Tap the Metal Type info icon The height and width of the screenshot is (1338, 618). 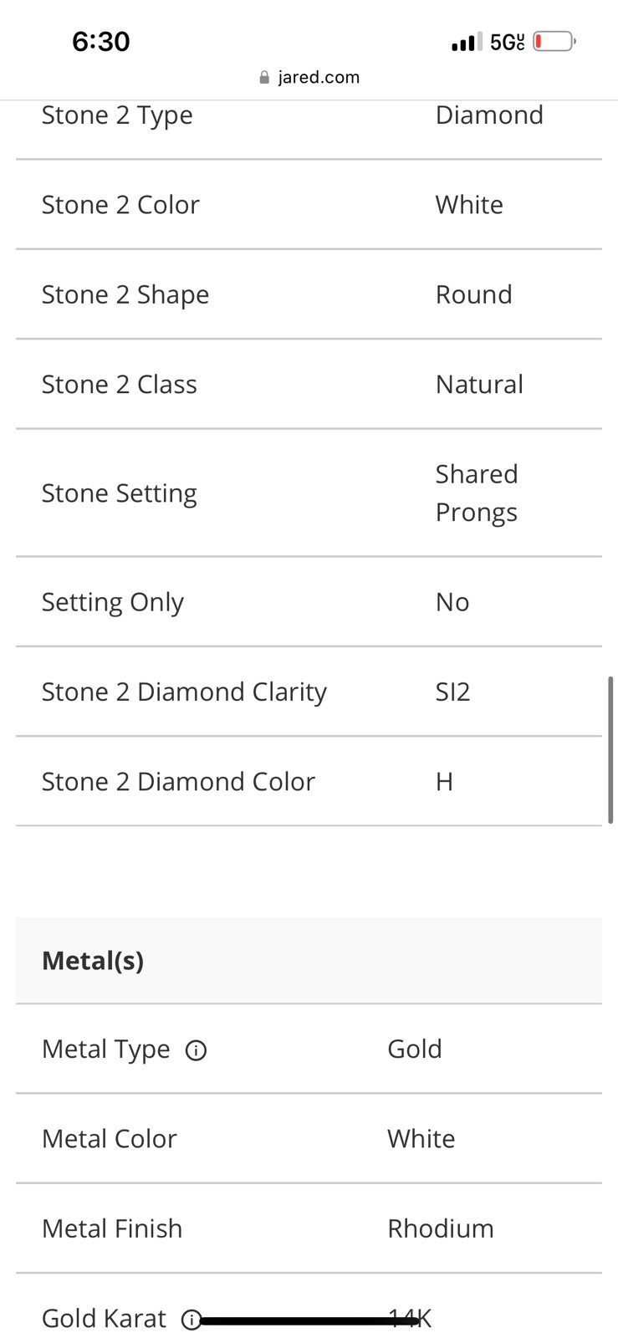tap(196, 1050)
